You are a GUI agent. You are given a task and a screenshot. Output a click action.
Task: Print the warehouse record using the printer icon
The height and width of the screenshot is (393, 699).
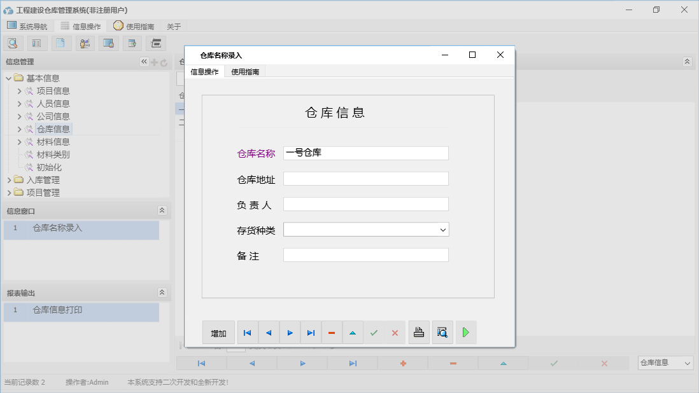tap(419, 332)
